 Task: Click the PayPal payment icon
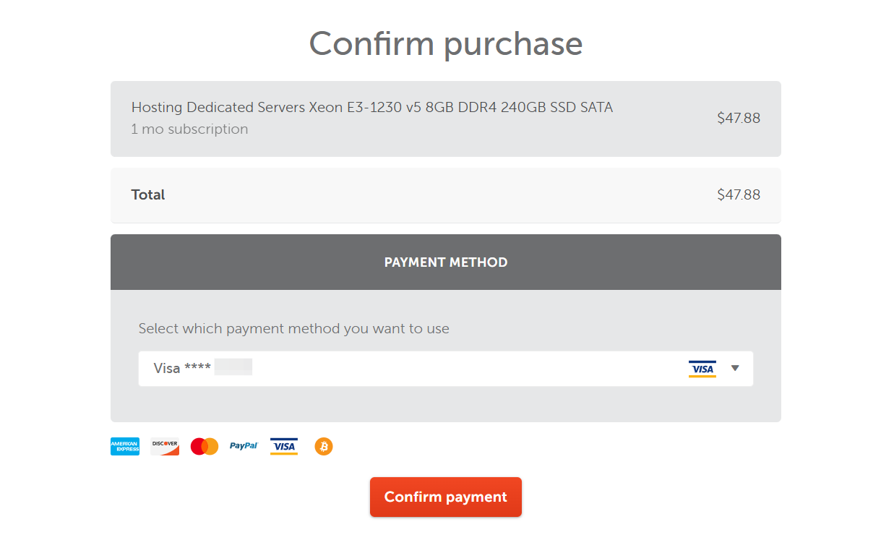[x=244, y=446]
